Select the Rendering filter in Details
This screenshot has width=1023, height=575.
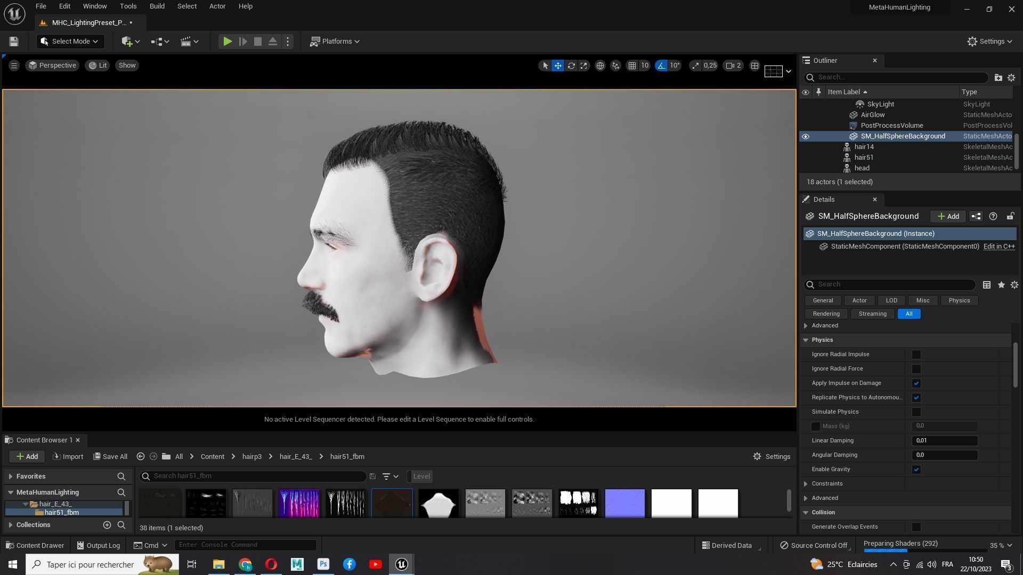[826, 314]
